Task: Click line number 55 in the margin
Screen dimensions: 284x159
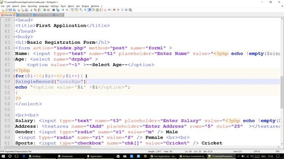Action: coord(7,110)
